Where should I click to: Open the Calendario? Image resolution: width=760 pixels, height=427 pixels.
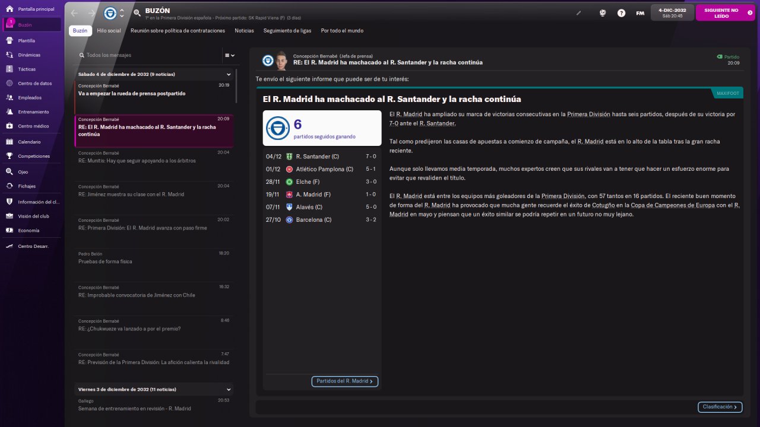32,142
